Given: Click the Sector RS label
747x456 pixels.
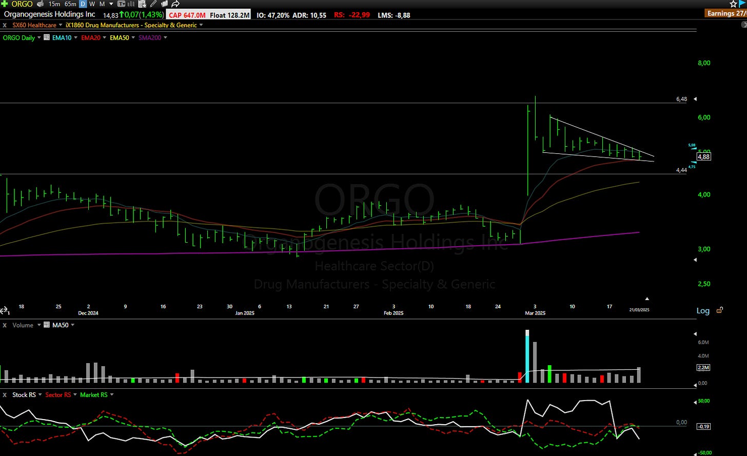Looking at the screenshot, I should 58,395.
